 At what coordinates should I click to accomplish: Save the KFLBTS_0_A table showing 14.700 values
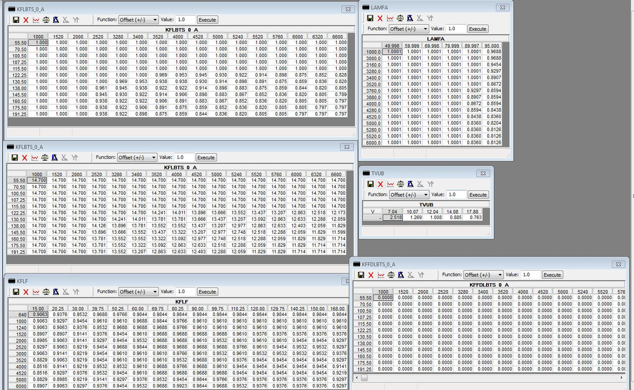click(15, 158)
